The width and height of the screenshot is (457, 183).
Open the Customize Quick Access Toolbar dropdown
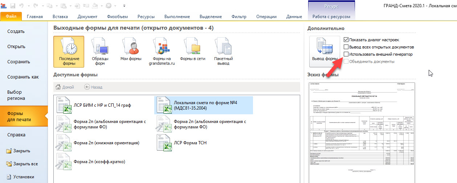[124, 6]
